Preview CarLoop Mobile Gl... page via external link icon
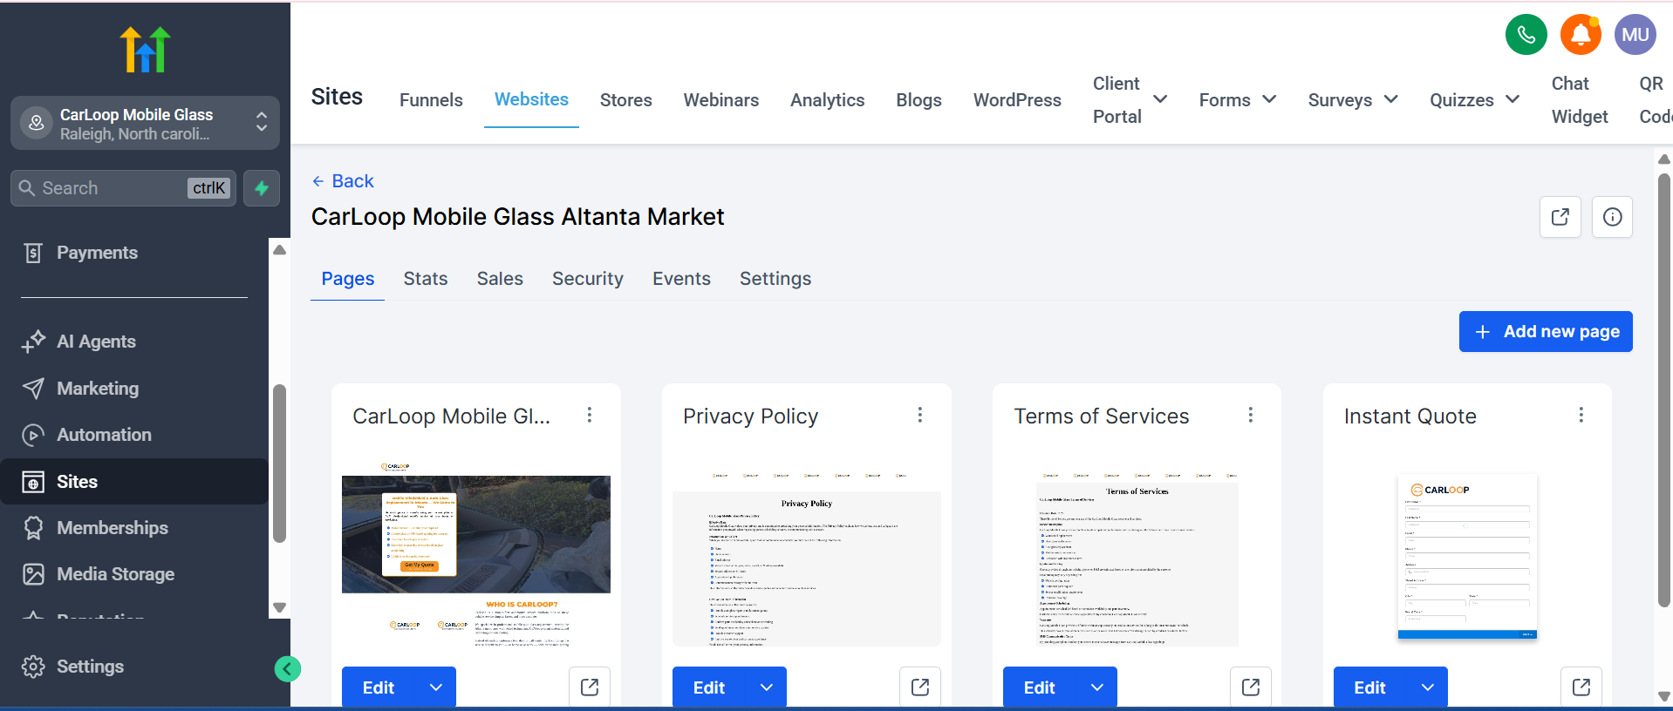Viewport: 1673px width, 711px height. (590, 687)
